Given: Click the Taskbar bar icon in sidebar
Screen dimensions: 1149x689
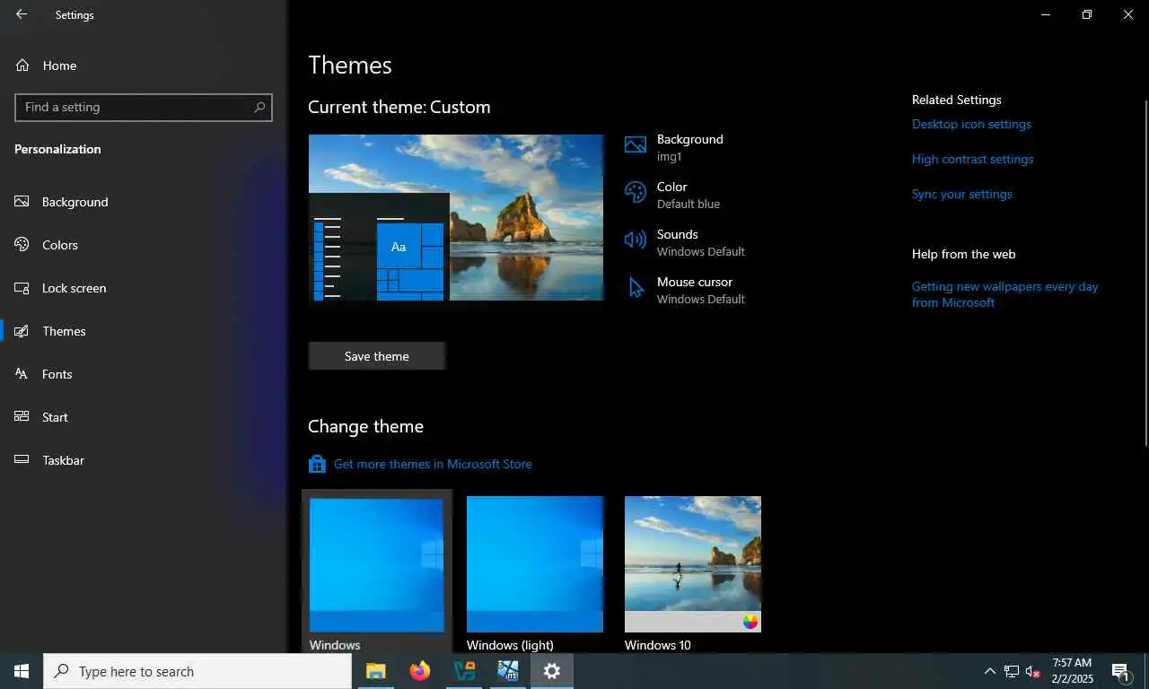Looking at the screenshot, I should 22,460.
